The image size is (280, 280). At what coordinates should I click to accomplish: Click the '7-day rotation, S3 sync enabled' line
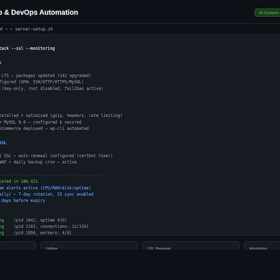click(47, 194)
